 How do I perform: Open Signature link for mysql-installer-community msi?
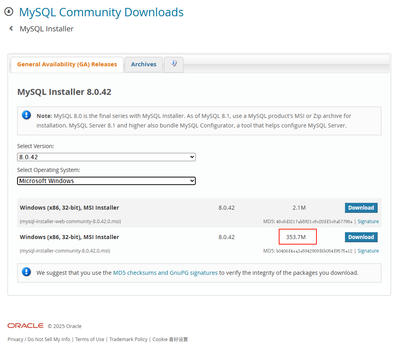coord(368,251)
